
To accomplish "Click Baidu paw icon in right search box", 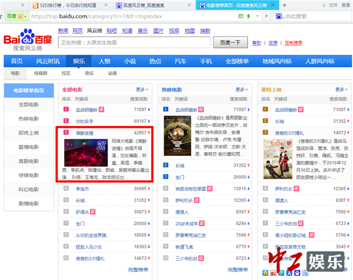I will [279, 16].
